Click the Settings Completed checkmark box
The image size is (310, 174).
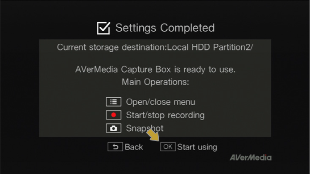click(x=103, y=28)
